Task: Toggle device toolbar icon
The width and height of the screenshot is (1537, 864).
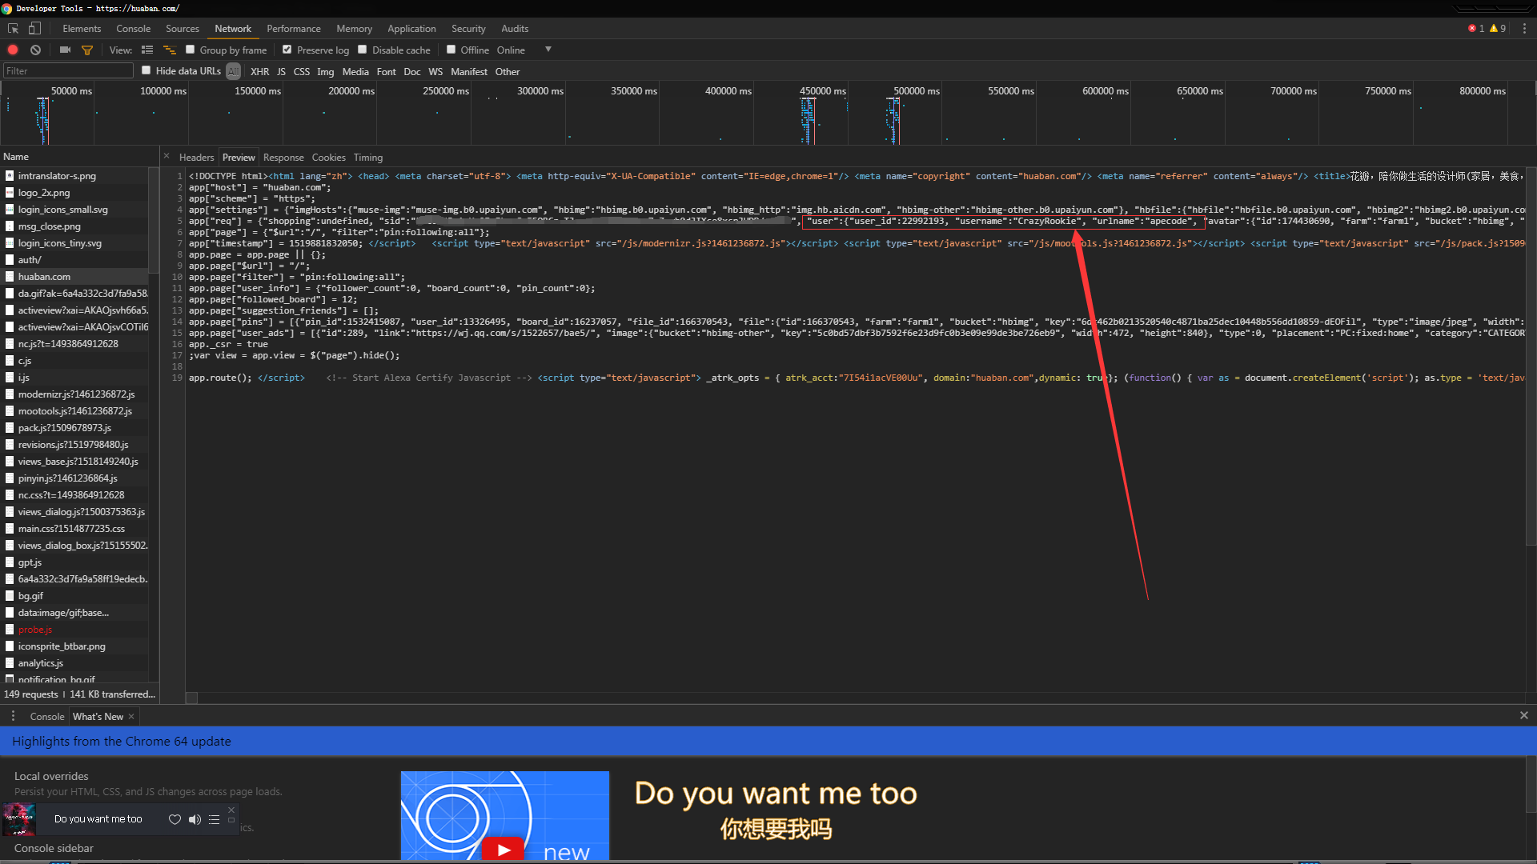Action: (x=34, y=28)
